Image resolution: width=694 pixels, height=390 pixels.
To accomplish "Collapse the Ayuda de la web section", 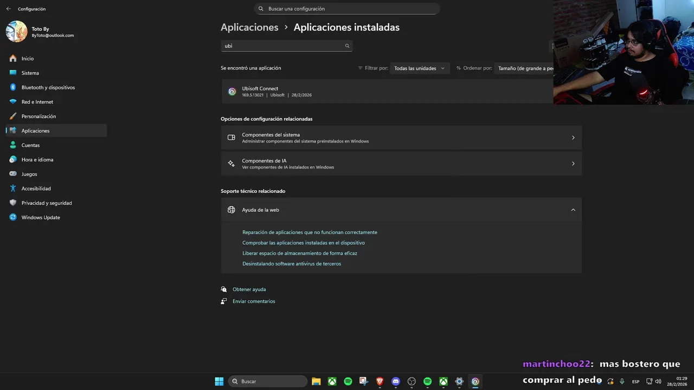I will pyautogui.click(x=573, y=210).
